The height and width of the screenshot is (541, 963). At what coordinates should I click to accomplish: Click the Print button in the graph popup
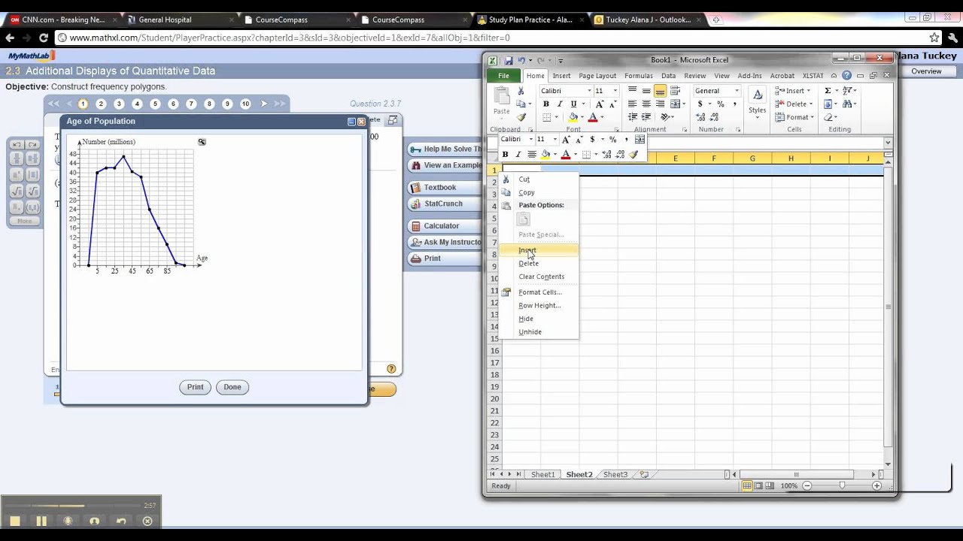(x=196, y=387)
